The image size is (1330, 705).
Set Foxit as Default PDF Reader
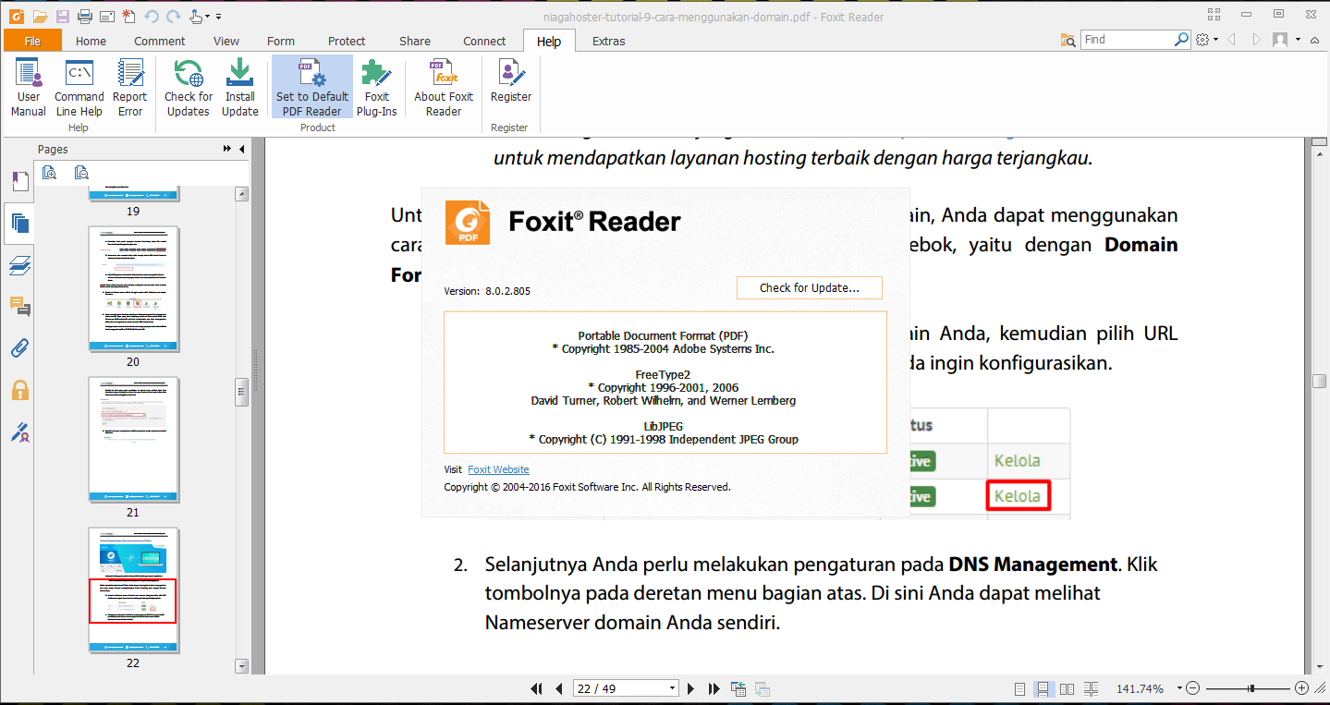point(312,88)
